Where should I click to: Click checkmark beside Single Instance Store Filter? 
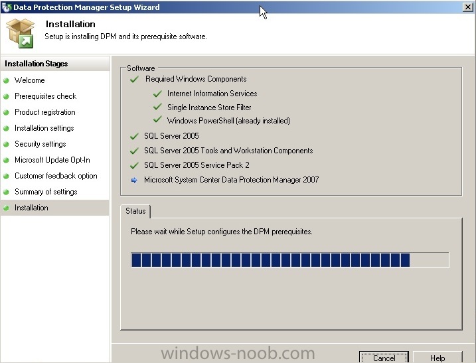tap(157, 107)
